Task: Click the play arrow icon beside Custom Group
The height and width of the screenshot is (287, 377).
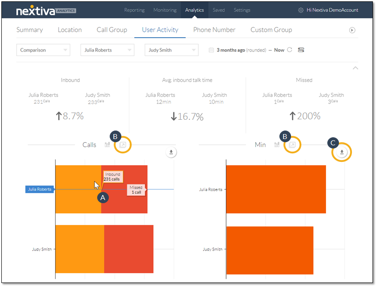Action: point(352,30)
